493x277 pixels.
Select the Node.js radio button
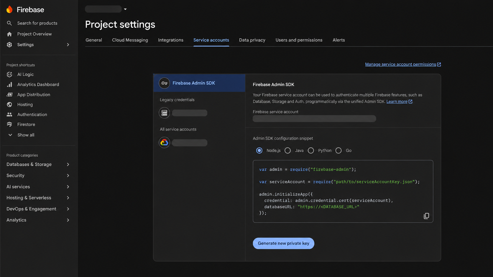tap(259, 150)
